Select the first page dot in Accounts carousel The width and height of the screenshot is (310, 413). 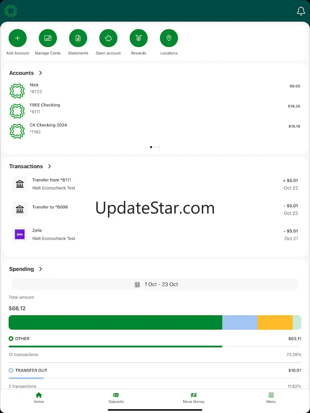tap(151, 147)
